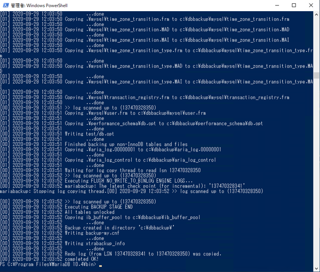Click the scrollbar down arrow
The height and width of the screenshot is (272, 320).
pos(316,268)
